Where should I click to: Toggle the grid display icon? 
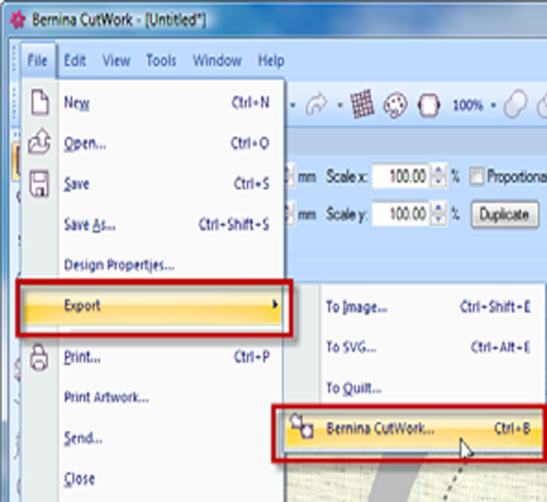(362, 104)
